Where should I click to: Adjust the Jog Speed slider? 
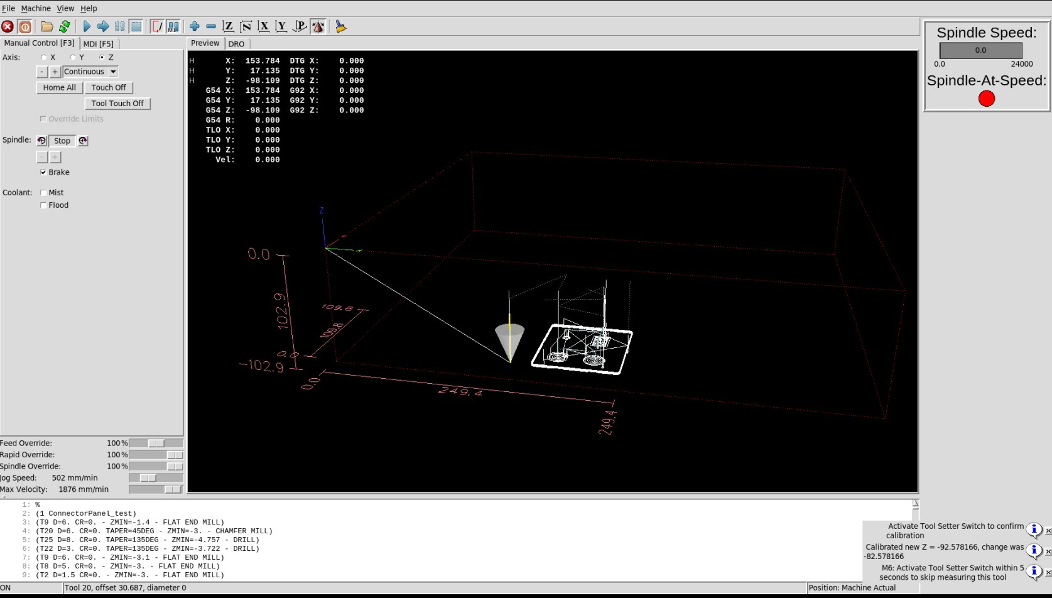156,478
